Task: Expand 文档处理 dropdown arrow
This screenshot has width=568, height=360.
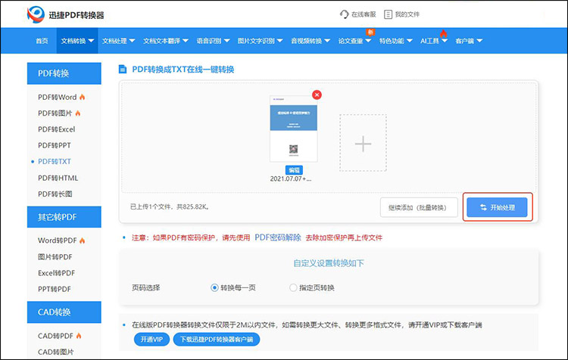Action: click(x=132, y=41)
